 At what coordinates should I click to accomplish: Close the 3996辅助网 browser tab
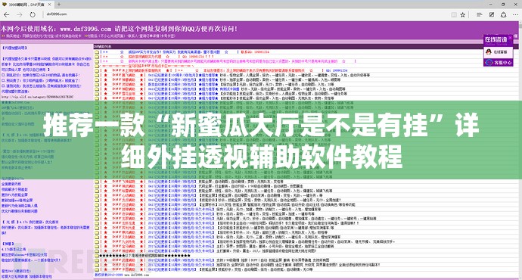(50, 5)
